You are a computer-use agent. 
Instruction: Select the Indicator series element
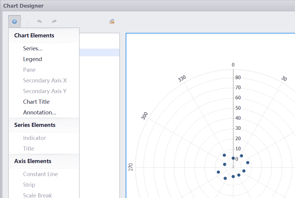point(35,138)
